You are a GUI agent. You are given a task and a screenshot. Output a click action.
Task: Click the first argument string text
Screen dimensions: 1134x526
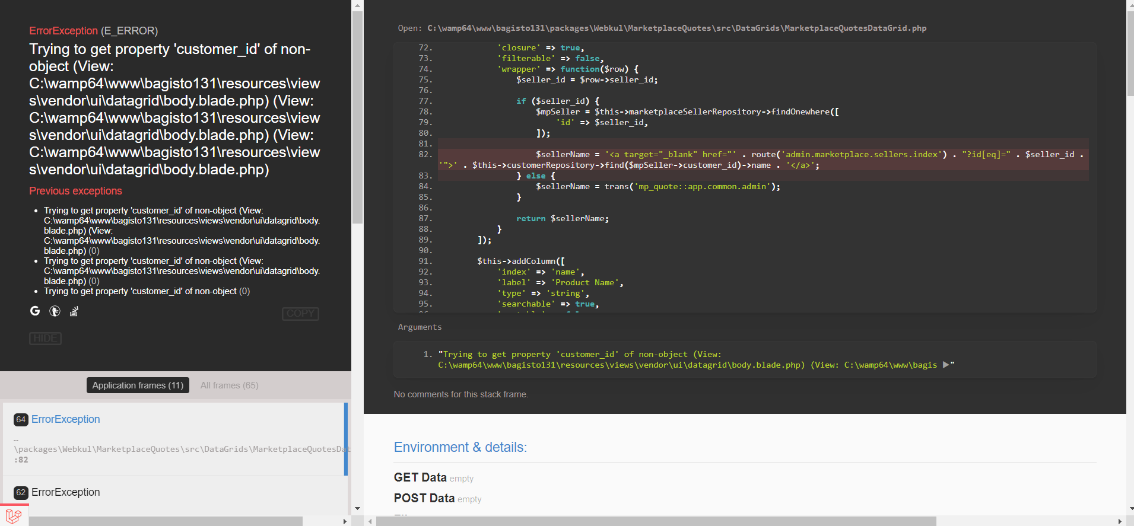click(x=696, y=359)
